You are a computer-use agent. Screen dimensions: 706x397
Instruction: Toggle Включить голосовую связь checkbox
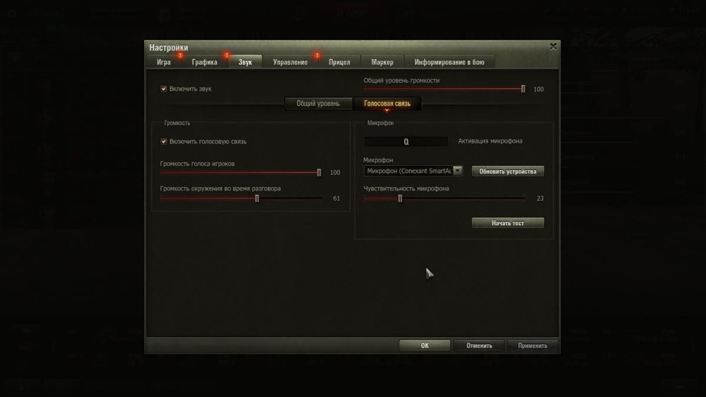pos(164,142)
